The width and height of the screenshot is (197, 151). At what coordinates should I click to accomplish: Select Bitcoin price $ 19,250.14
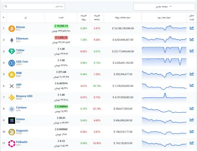coord(61,26)
